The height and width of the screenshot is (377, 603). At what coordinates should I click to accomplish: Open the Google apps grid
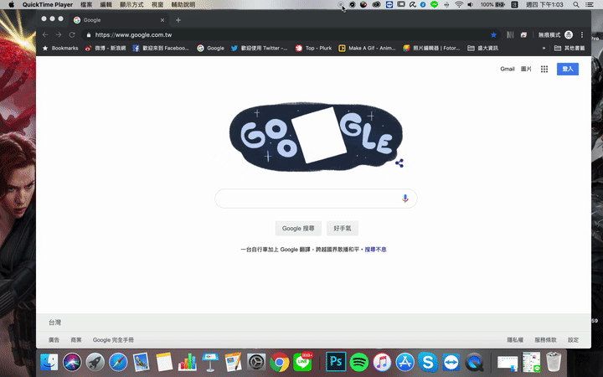[x=544, y=69]
